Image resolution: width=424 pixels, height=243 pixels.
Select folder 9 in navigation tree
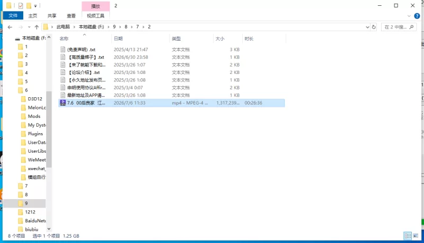[26, 203]
